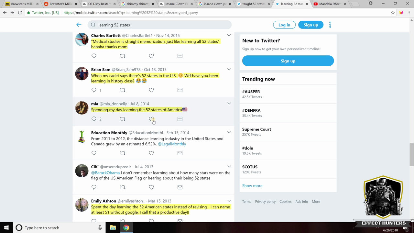The width and height of the screenshot is (414, 233).
Task: Switch to the Mandela Effect tab
Action: (x=329, y=4)
